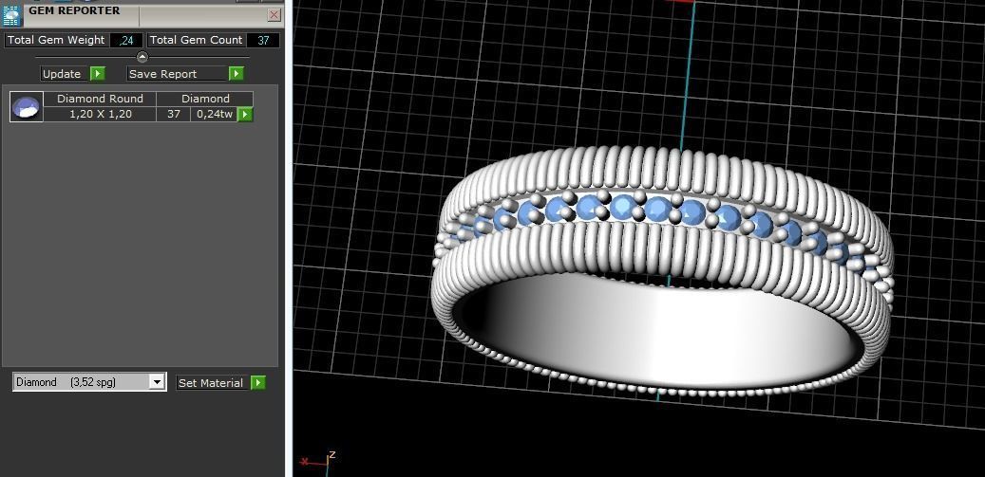Screen dimensions: 985x477
Task: Click the Diamond material header cell
Action: click(x=205, y=99)
